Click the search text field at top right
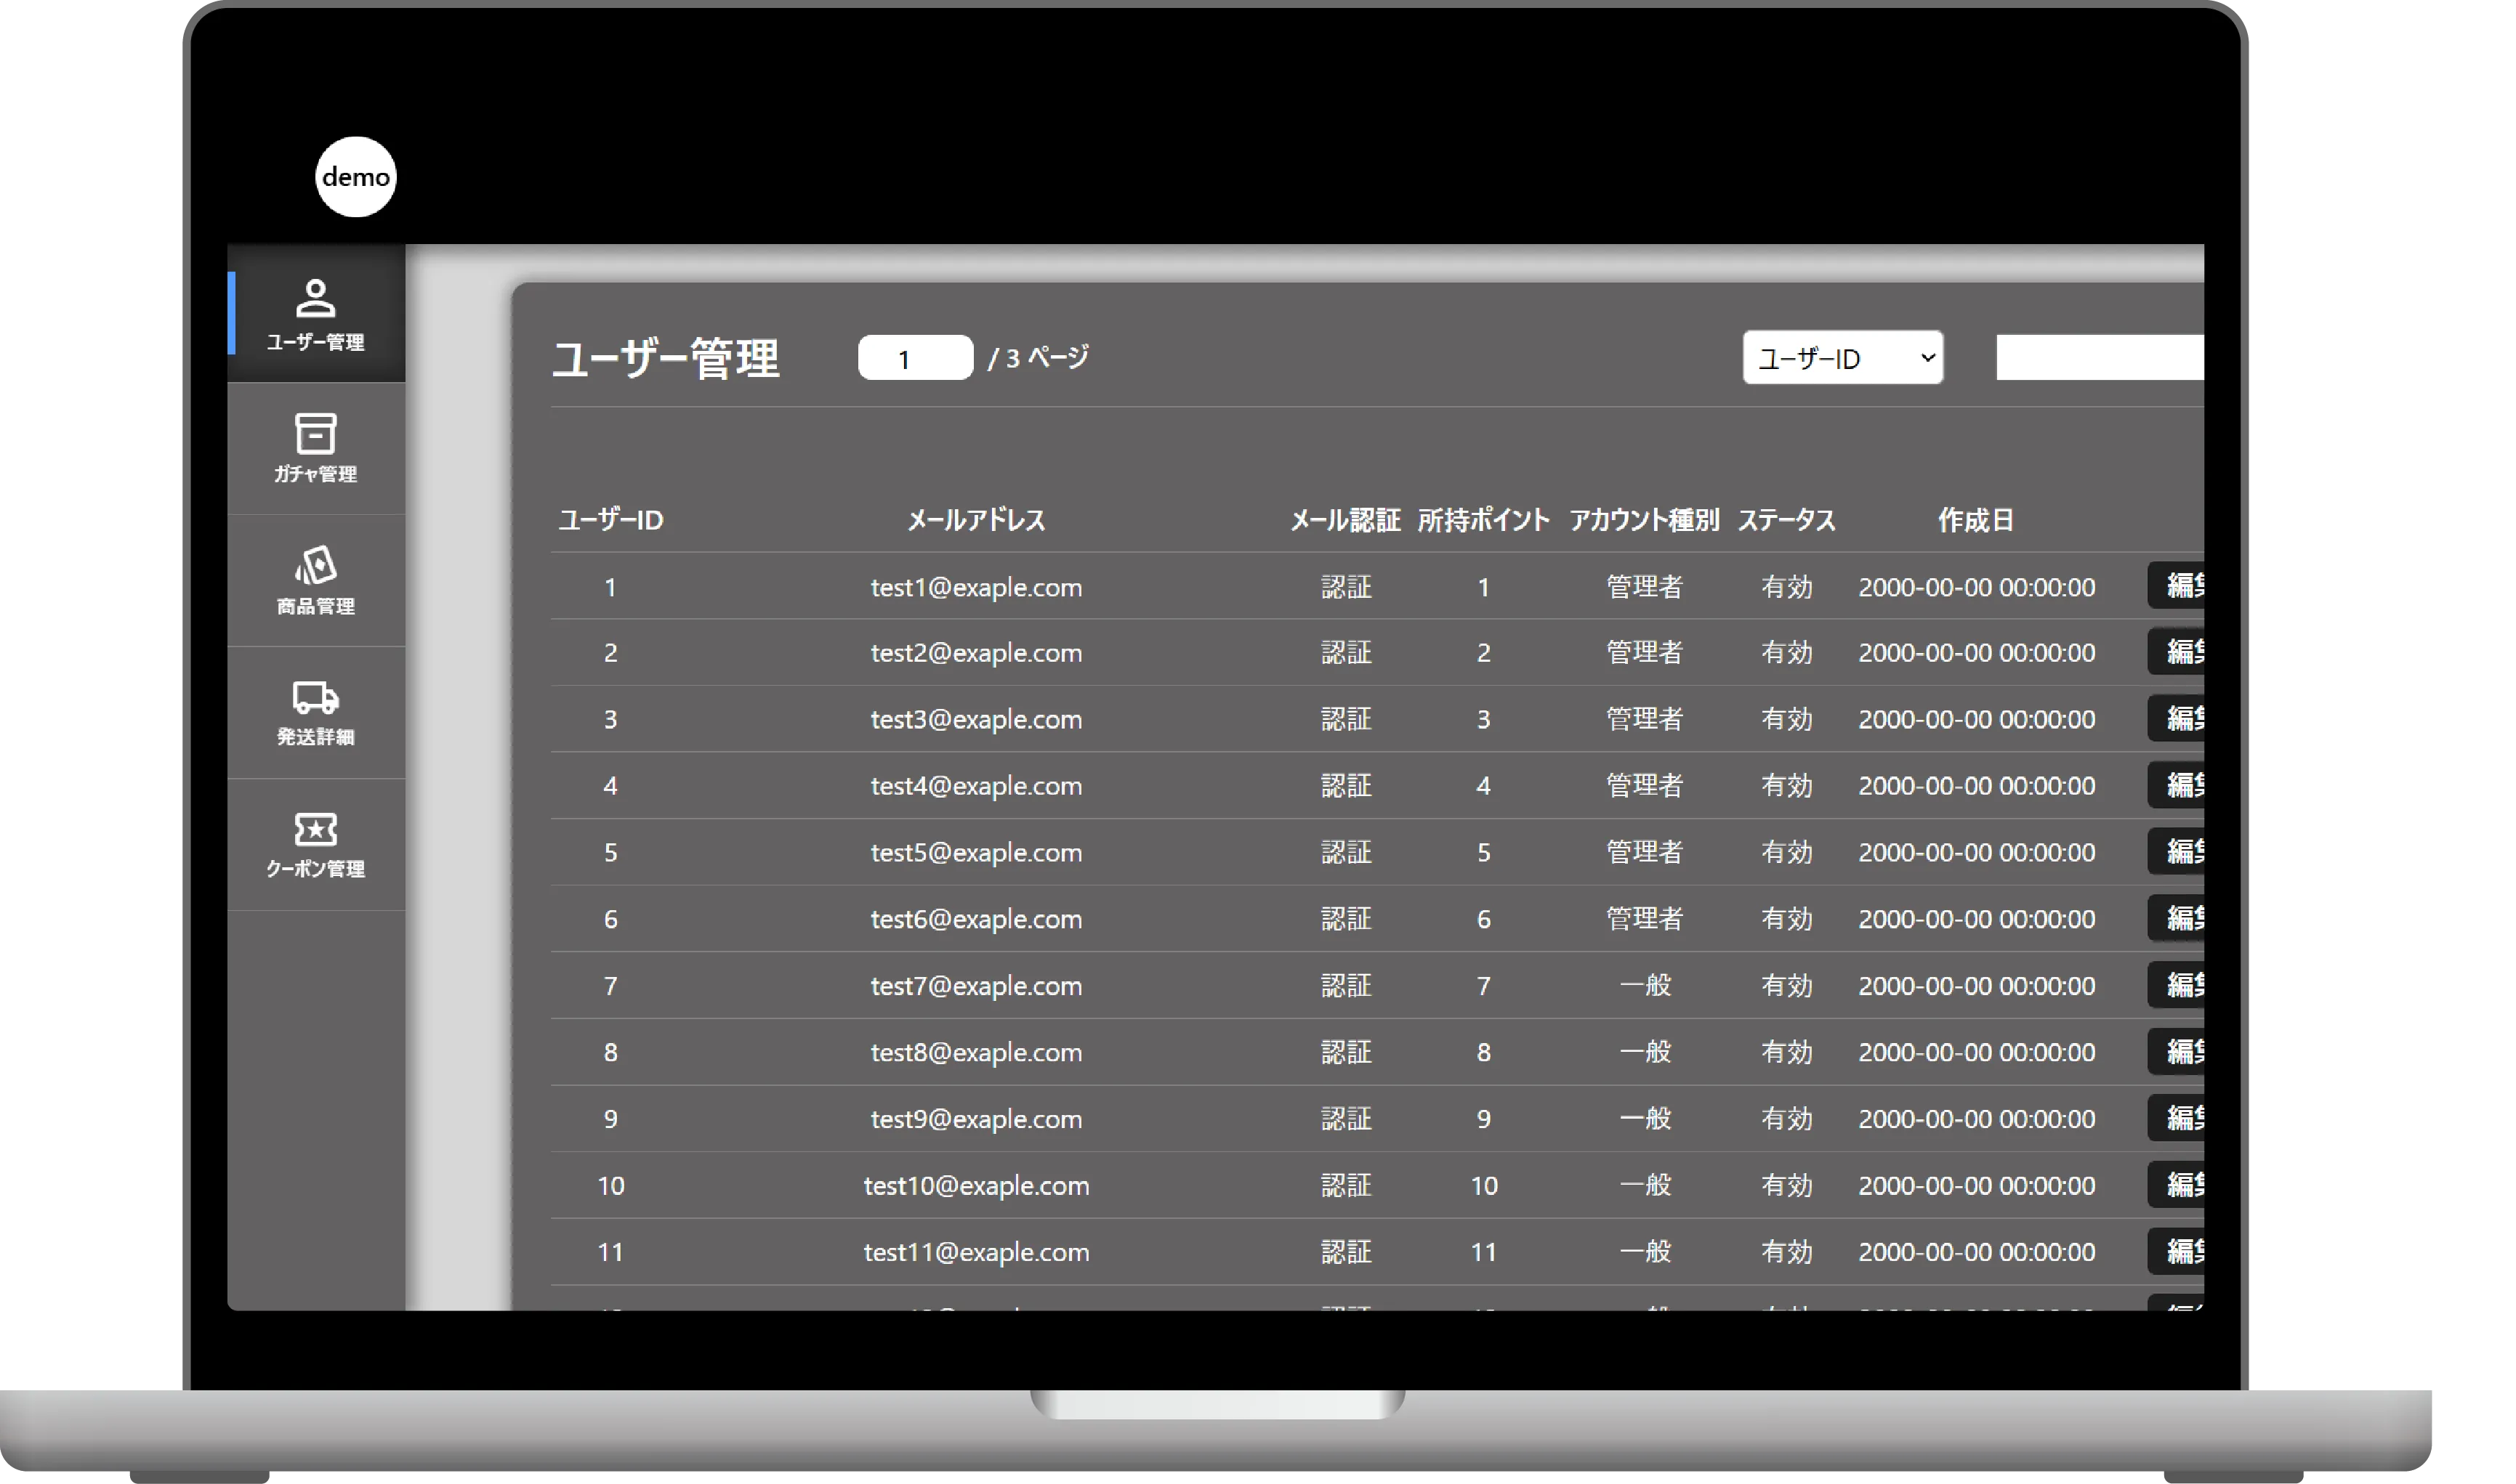Image resolution: width=2516 pixels, height=1484 pixels. [2099, 358]
